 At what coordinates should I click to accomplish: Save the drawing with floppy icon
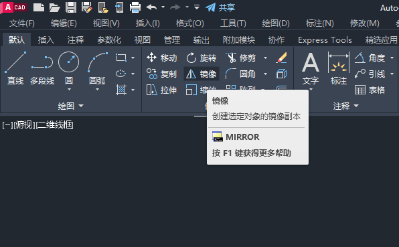click(x=71, y=7)
